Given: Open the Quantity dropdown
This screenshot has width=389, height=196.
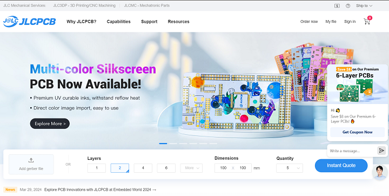Looking at the screenshot, I should coord(290,168).
